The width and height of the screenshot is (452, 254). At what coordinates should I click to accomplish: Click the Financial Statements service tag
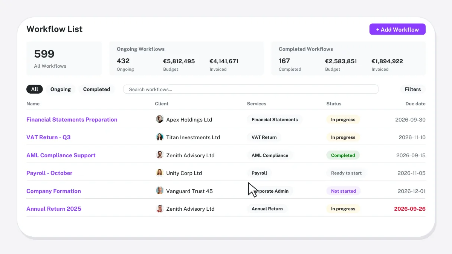pyautogui.click(x=275, y=120)
